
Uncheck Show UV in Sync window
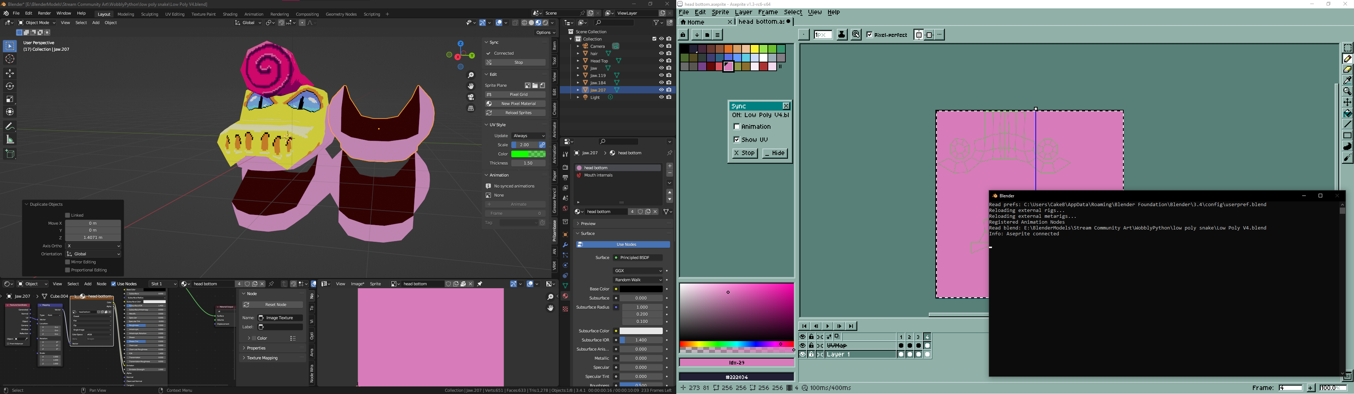point(736,140)
